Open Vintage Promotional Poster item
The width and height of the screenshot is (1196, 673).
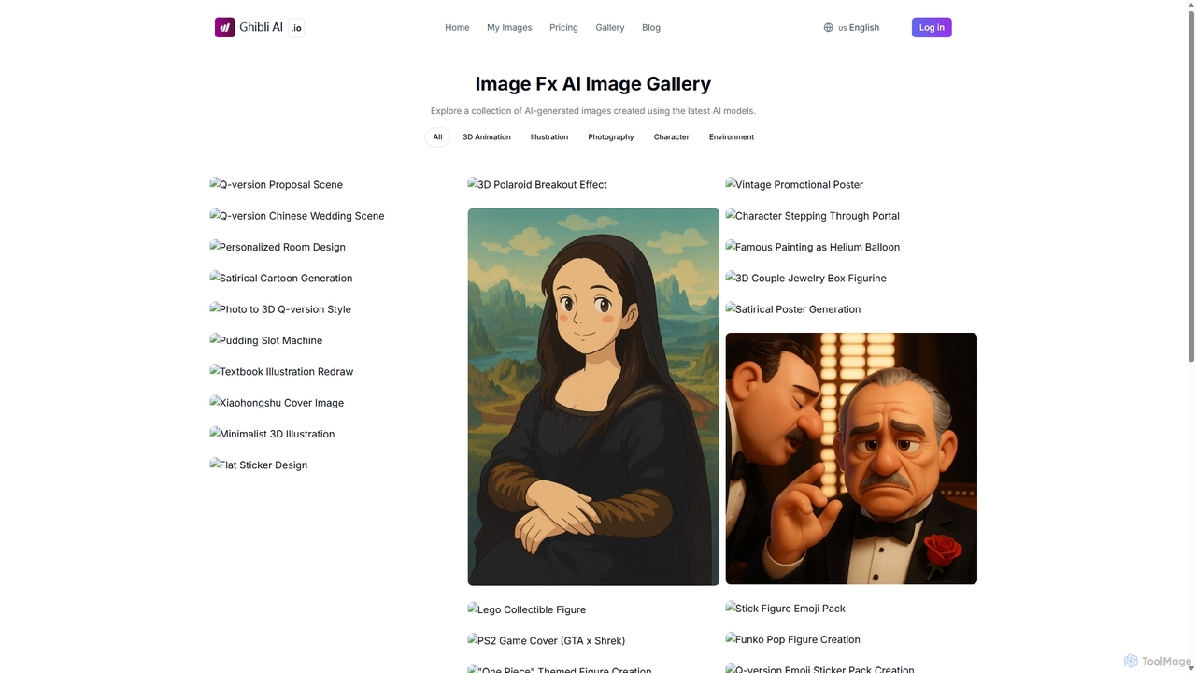click(x=794, y=185)
